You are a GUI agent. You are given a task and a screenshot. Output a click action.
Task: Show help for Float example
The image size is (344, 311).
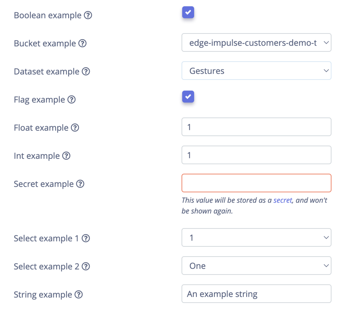coord(75,128)
